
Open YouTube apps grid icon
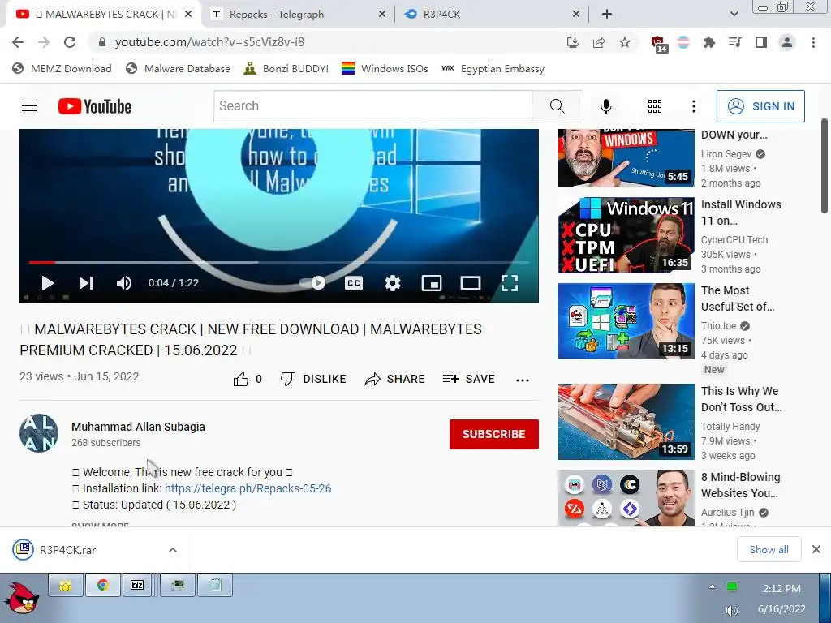point(655,106)
